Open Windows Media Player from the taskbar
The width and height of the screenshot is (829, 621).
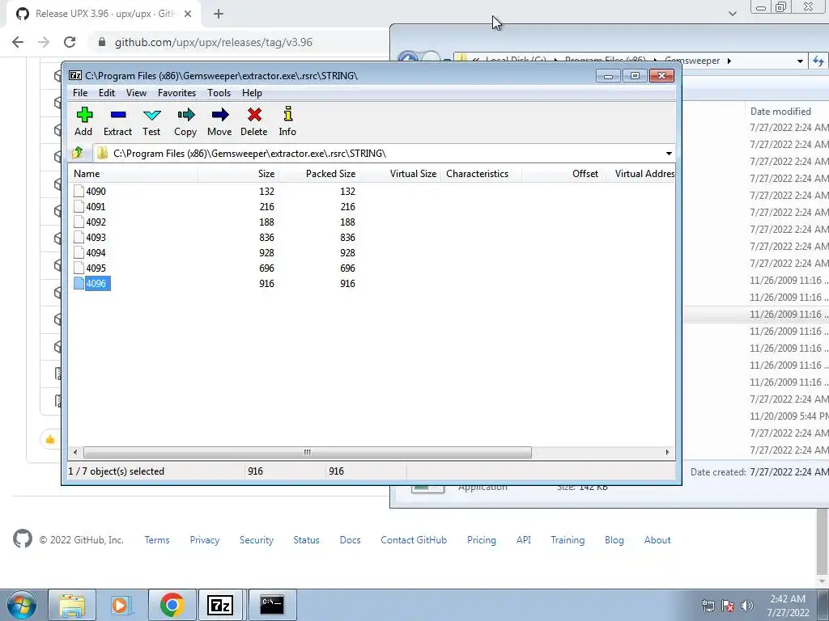coord(121,606)
